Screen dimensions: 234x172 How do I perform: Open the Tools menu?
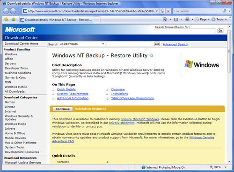[x=219, y=19]
